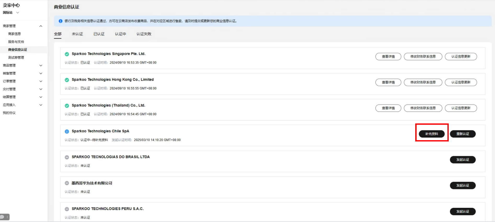495x222 pixels.
Task: Click 发起认证 for SPARKOO TECNOLOGIAS DO BRASIL
Action: point(463,160)
